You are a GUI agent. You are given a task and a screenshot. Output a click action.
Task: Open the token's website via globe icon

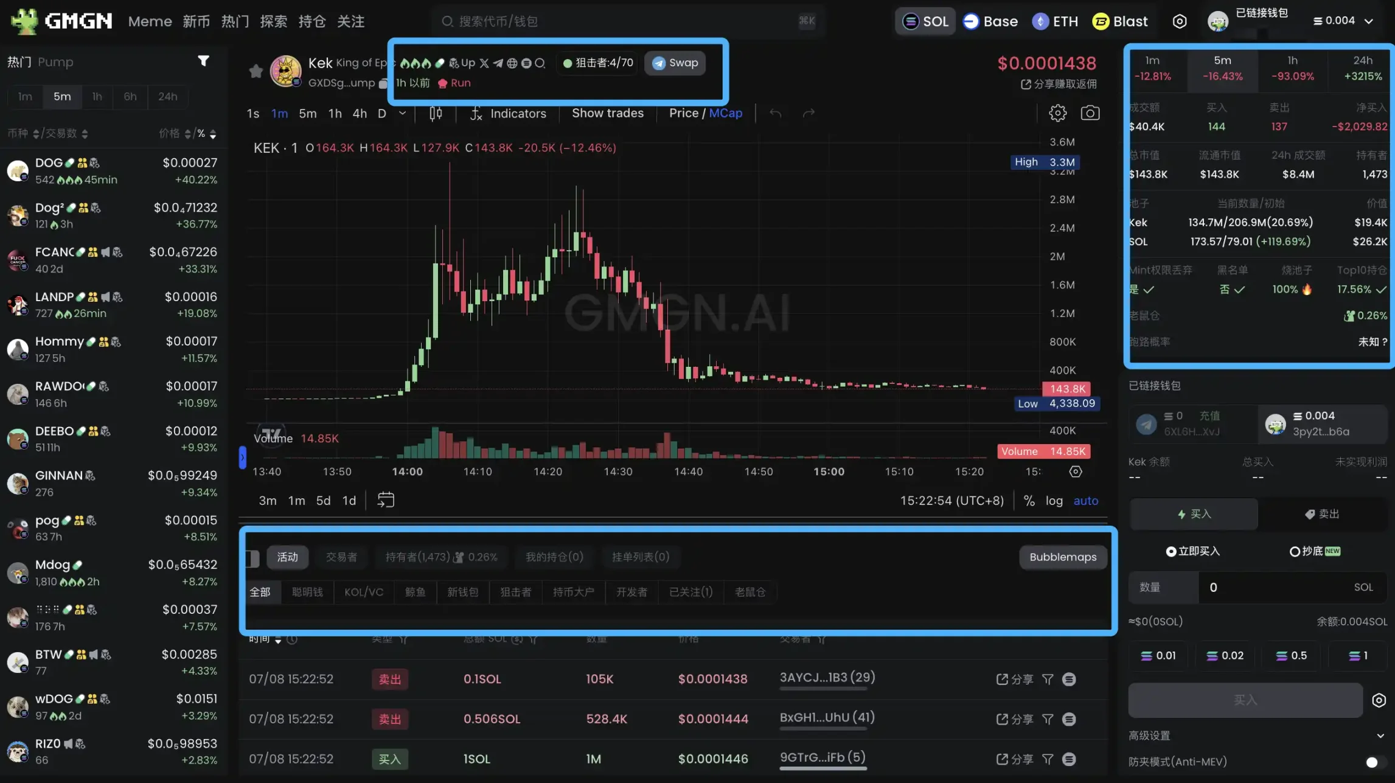513,63
